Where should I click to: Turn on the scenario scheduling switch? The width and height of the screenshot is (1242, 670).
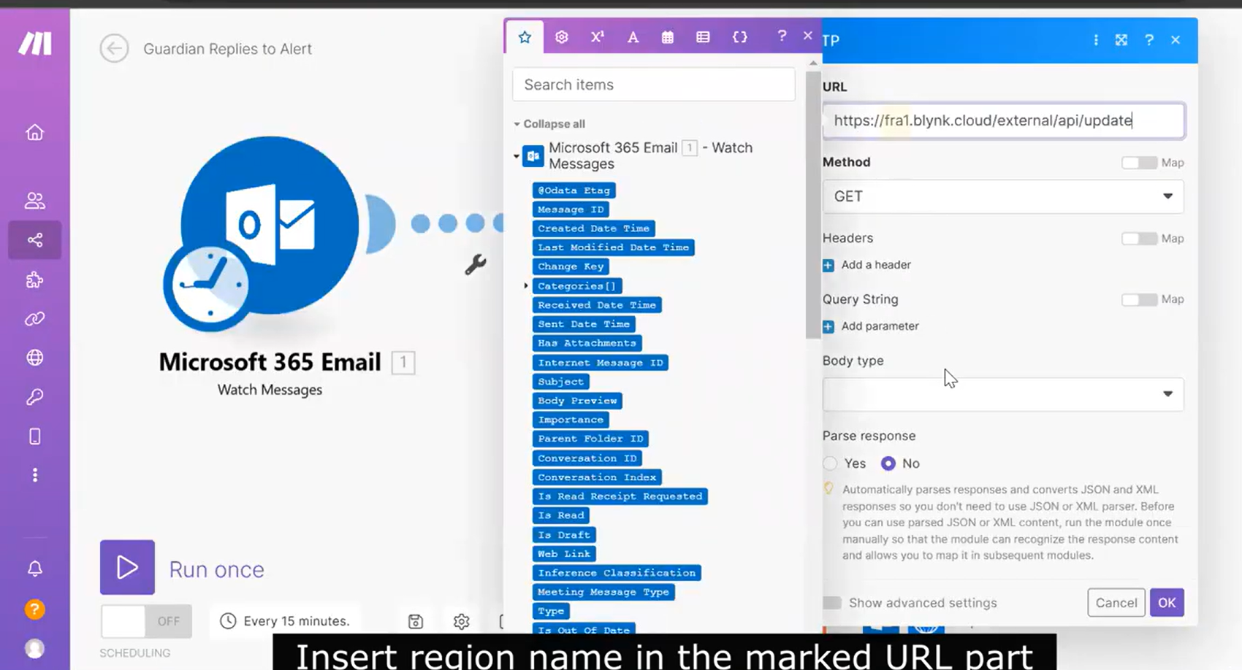pyautogui.click(x=146, y=621)
